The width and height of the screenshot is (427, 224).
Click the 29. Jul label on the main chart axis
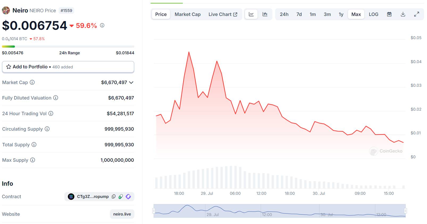pyautogui.click(x=207, y=193)
